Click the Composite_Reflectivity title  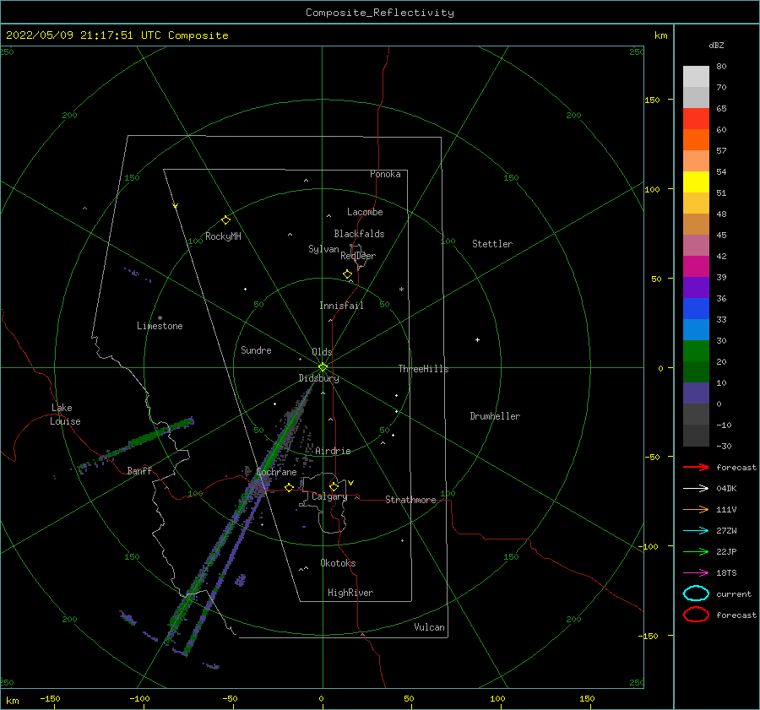[x=379, y=13]
